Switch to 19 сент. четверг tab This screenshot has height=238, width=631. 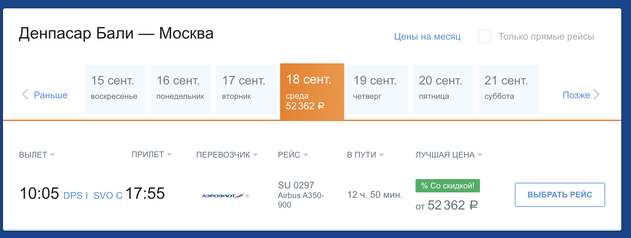pyautogui.click(x=377, y=90)
